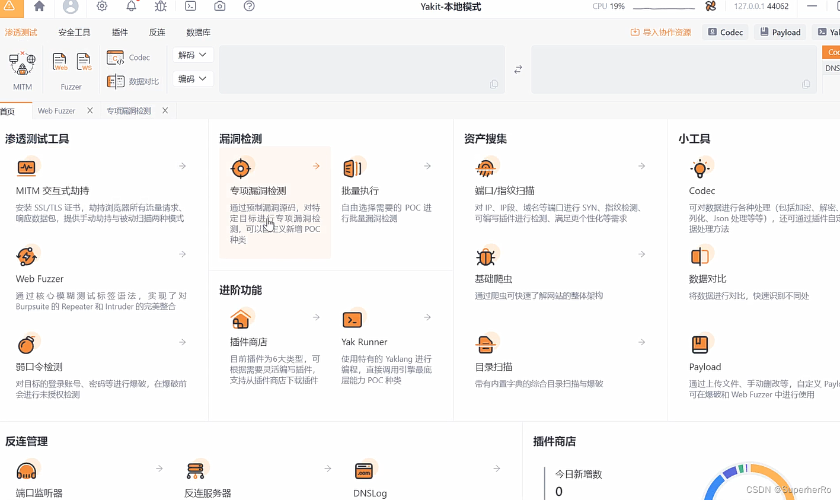The height and width of the screenshot is (500, 840).
Task: Open MITM 交互式劫持 card icon
Action: (27, 168)
